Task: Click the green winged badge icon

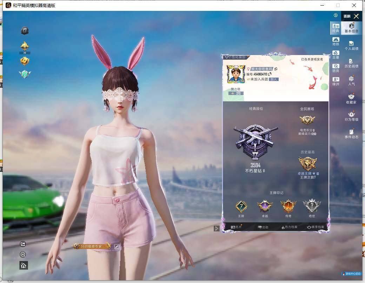Action: (25, 74)
